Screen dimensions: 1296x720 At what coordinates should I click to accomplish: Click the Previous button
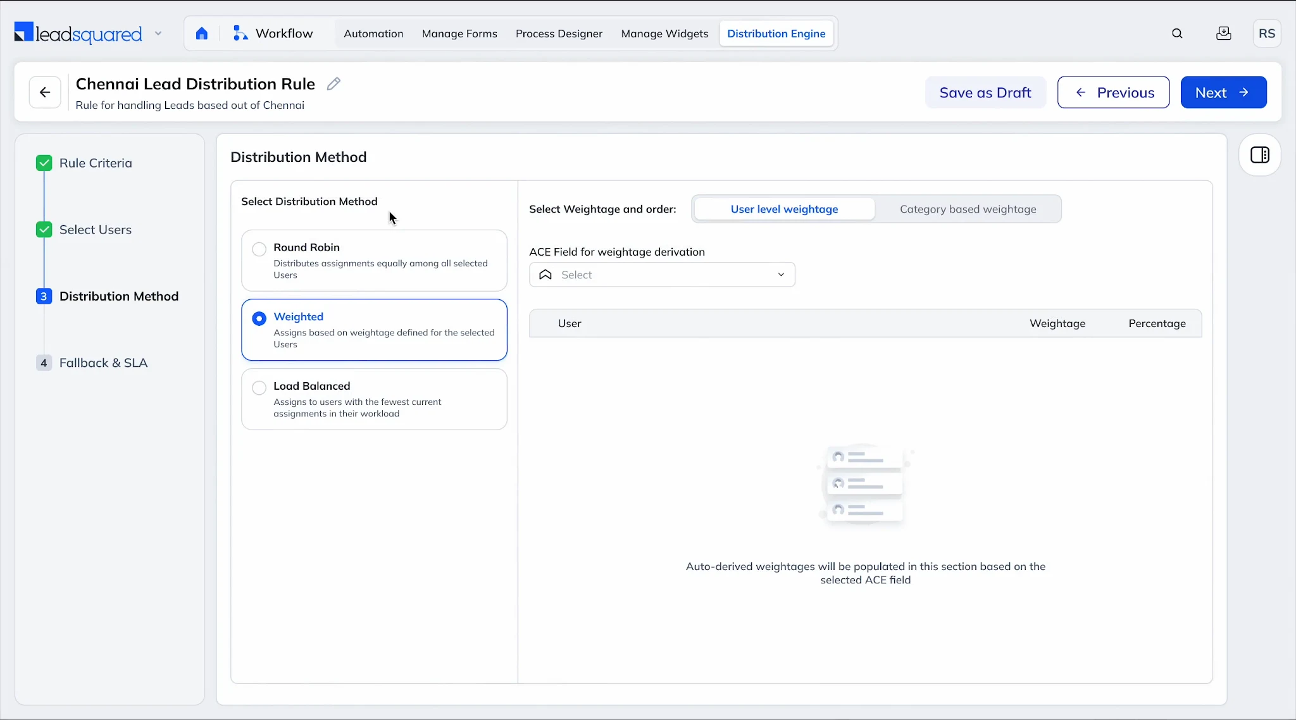pos(1113,92)
